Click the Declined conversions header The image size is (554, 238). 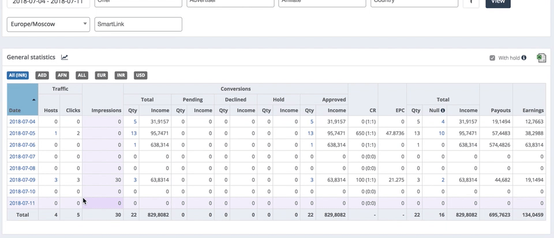tap(235, 100)
